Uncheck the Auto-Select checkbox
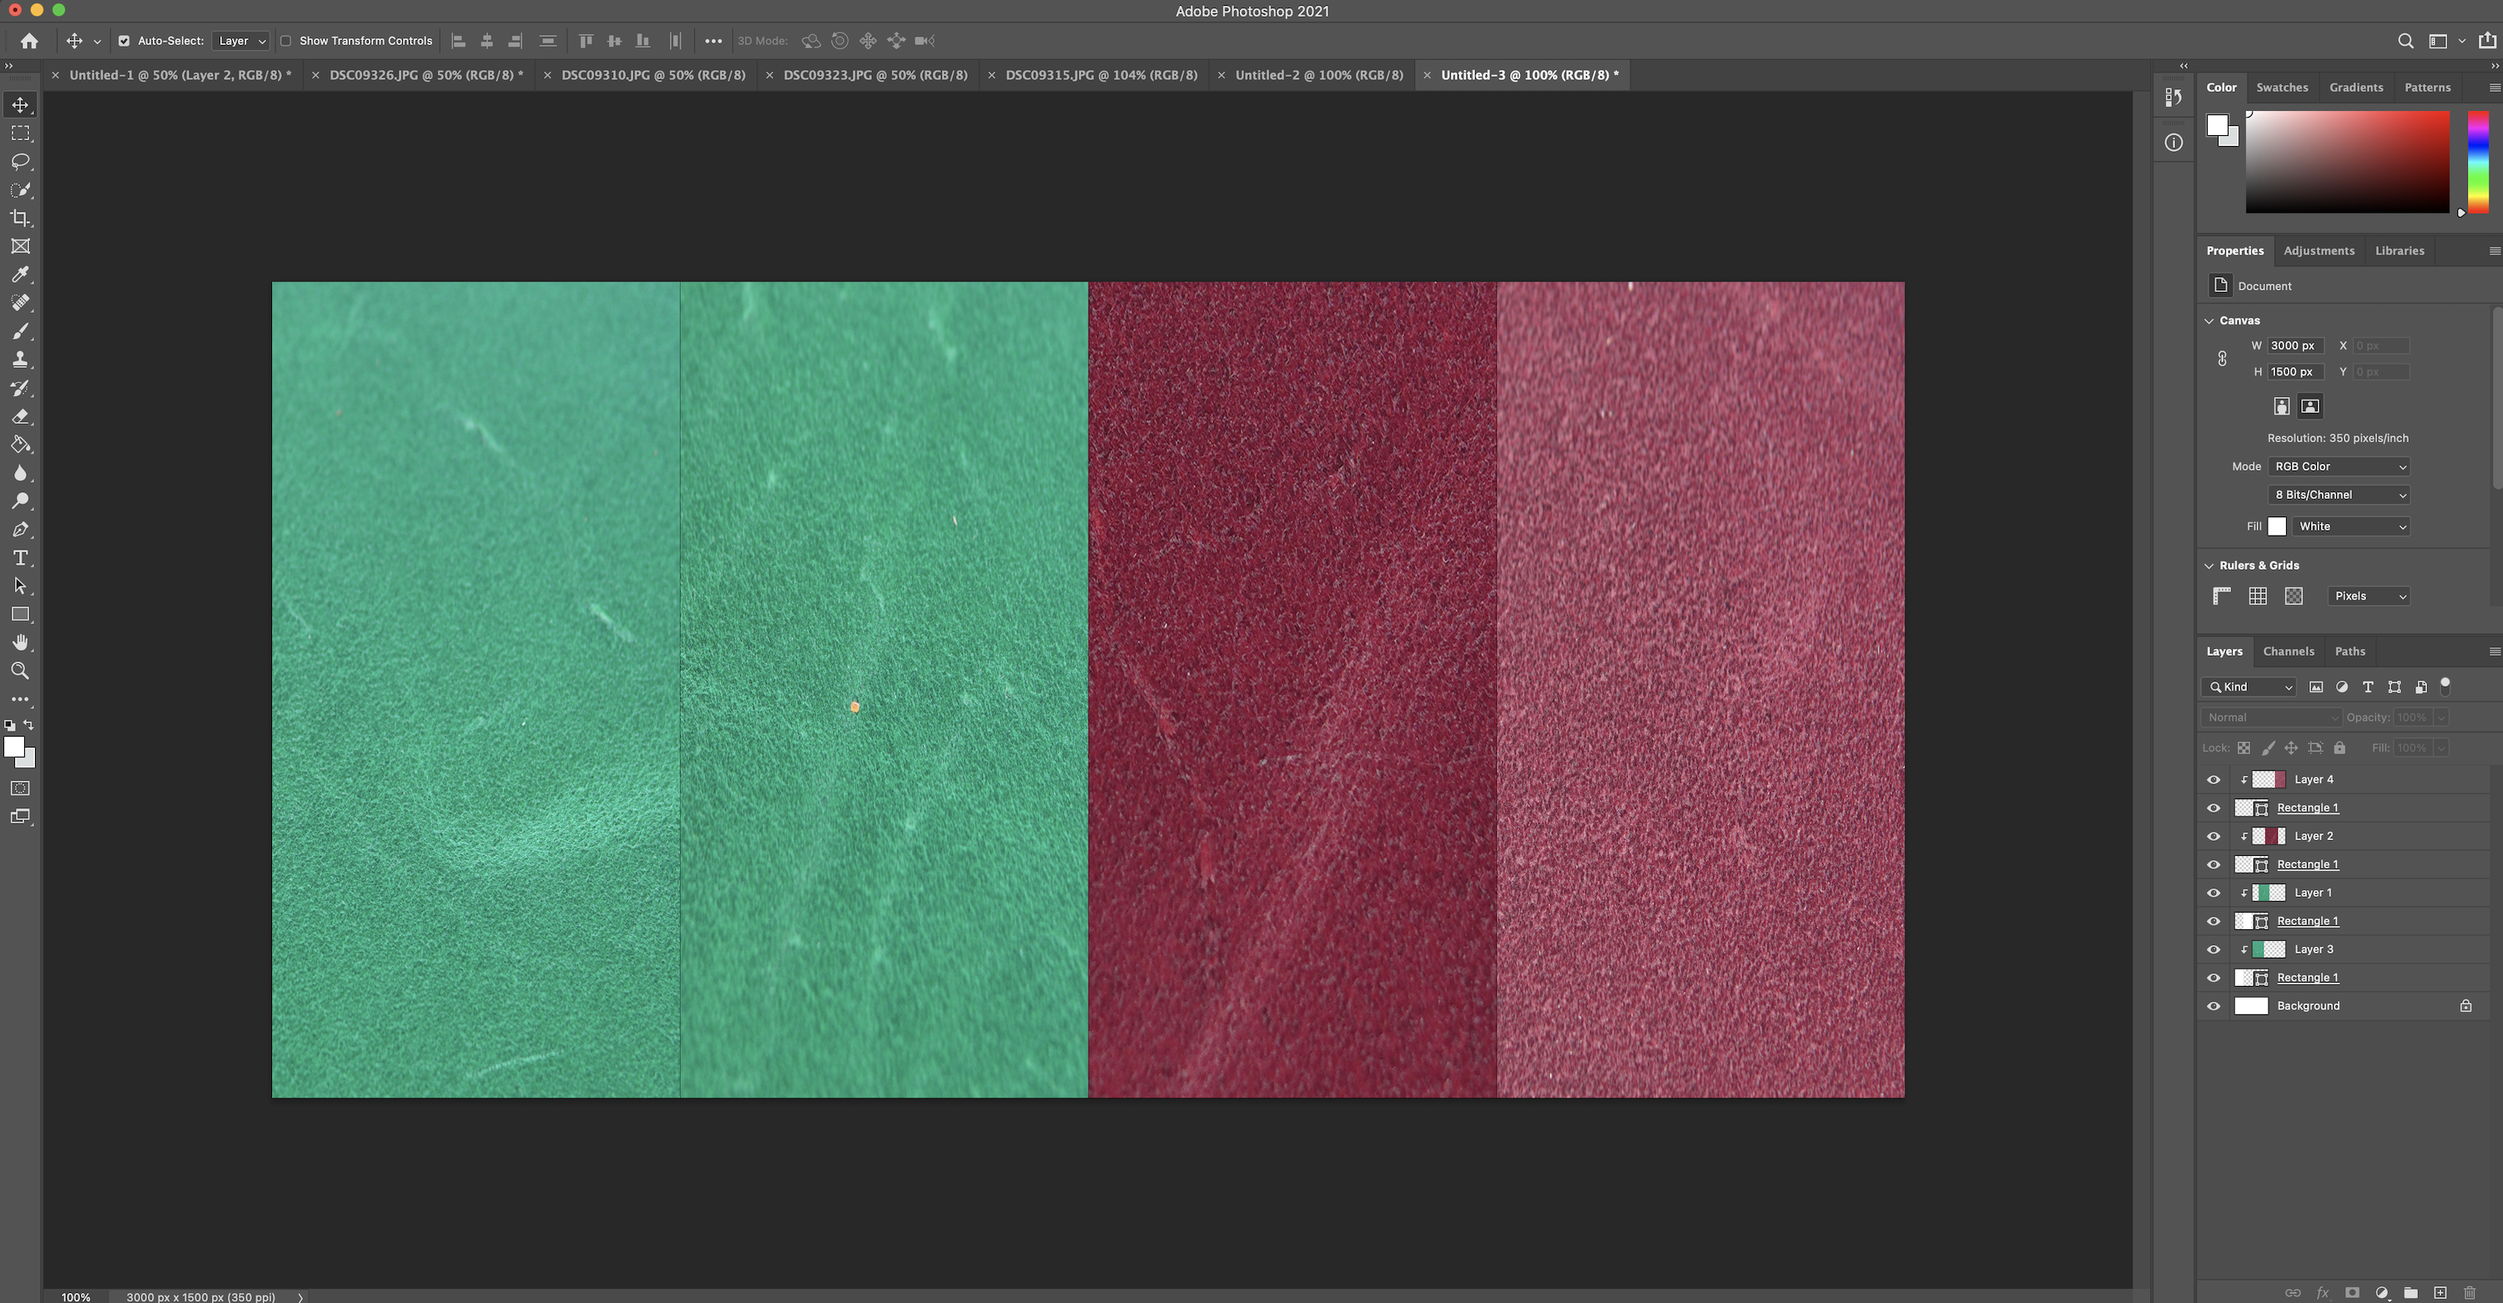 tap(124, 41)
